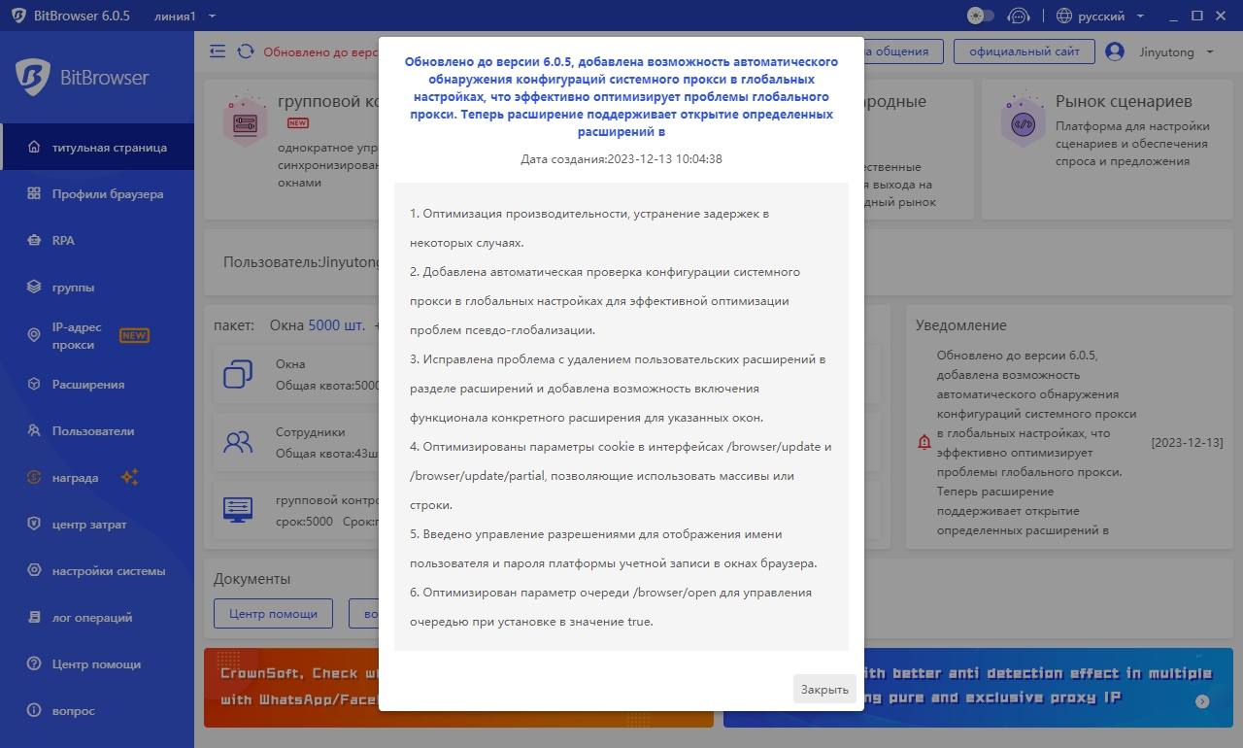1243x748 pixels.
Task: Click the grid icon beside Профили браузера
Action: click(x=34, y=194)
